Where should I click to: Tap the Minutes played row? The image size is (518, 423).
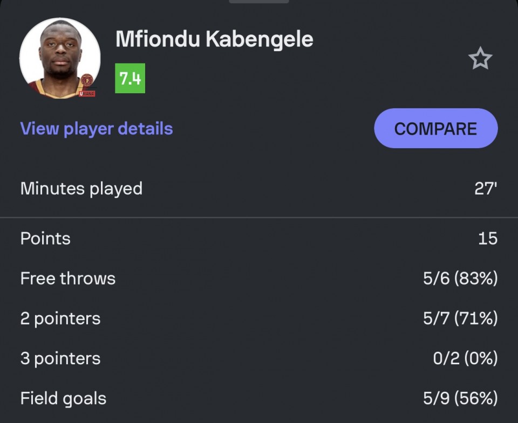[259, 189]
